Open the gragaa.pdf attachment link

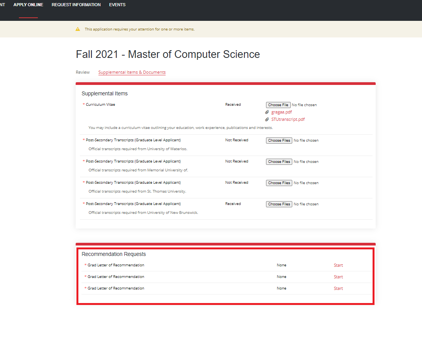(281, 112)
